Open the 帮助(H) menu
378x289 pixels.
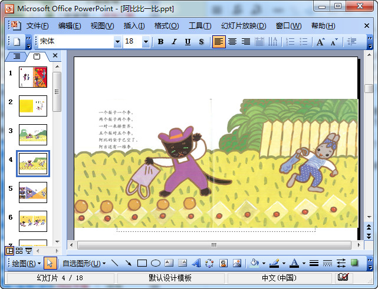[323, 26]
